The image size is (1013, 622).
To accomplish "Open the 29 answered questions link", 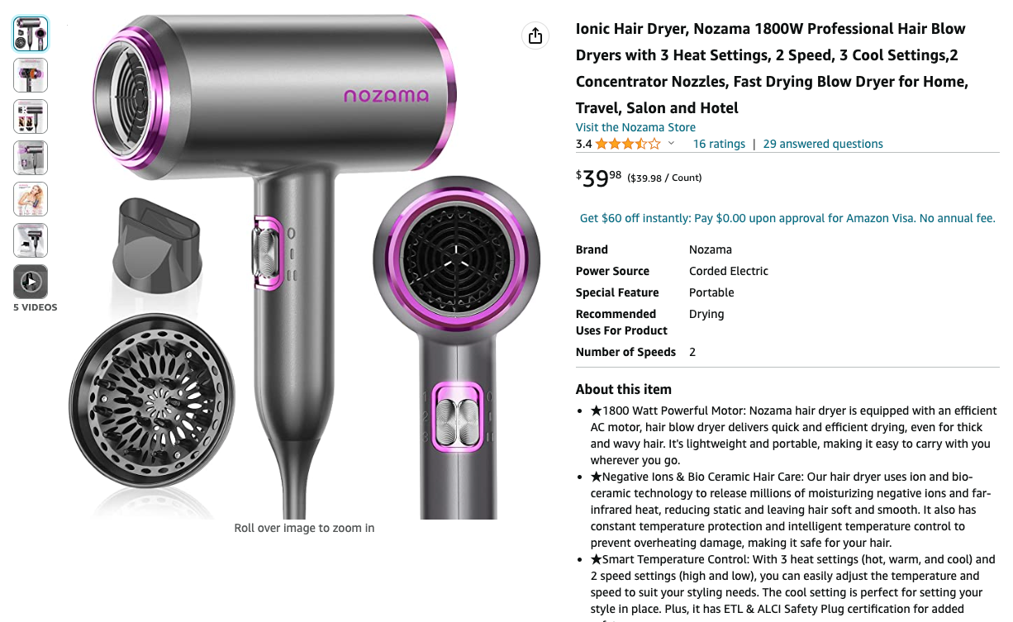I will [823, 144].
